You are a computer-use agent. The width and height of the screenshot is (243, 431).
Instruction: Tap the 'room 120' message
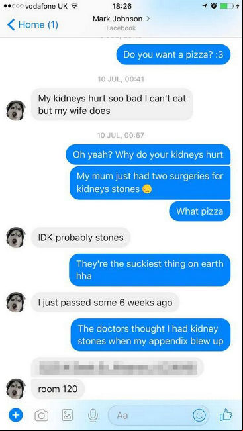click(x=58, y=389)
